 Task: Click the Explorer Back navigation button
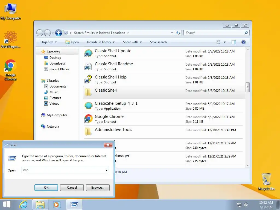[40, 33]
